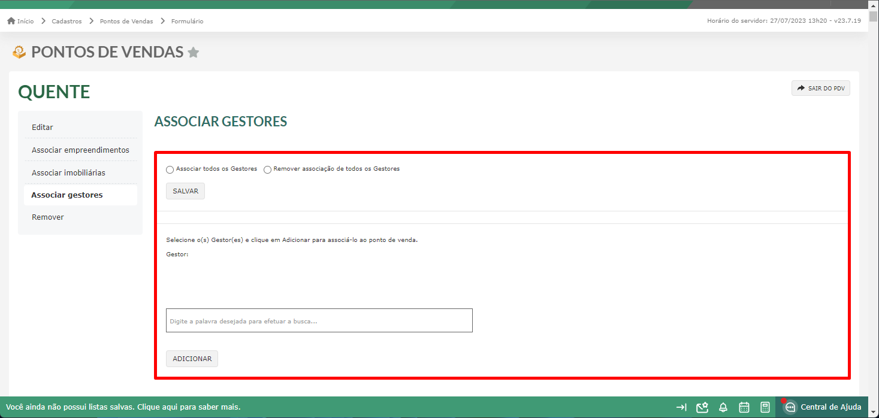Click the saved lists message in bottom bar

(x=123, y=407)
